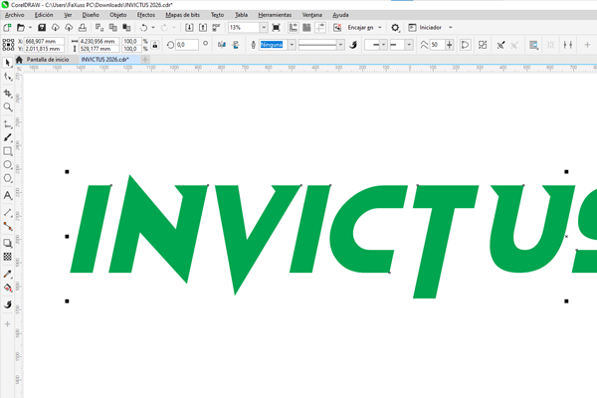Screen dimensions: 597x398
Task: Click the Options gear icon
Action: click(x=395, y=28)
